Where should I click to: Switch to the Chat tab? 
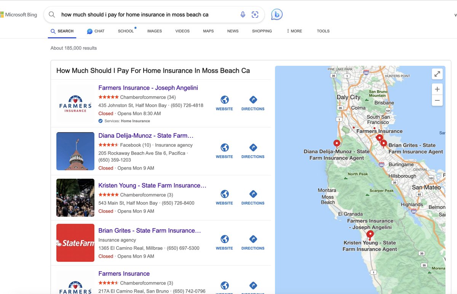pos(96,31)
